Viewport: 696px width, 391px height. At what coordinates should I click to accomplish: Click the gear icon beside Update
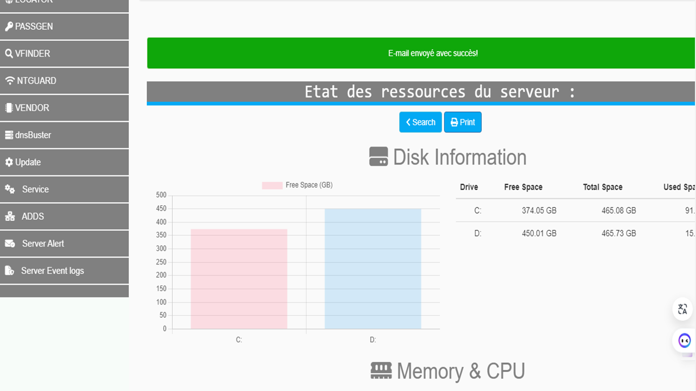tap(9, 162)
